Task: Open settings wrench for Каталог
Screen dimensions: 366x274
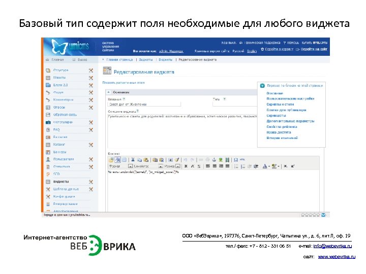Action: [91, 145]
